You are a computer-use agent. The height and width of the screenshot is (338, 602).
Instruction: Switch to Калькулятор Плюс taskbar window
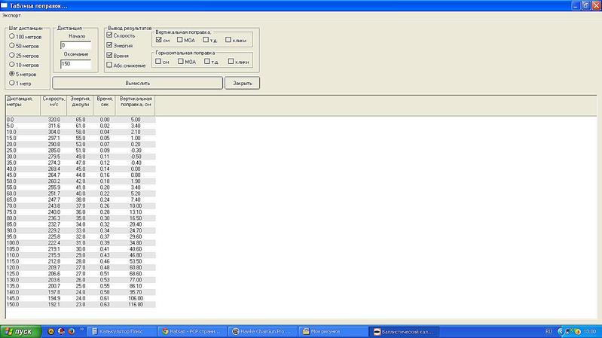pyautogui.click(x=121, y=331)
